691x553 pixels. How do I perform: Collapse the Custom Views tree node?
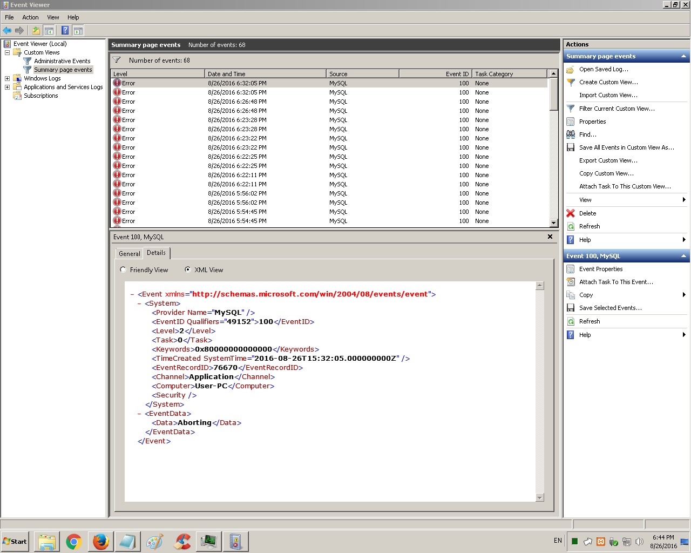(x=7, y=52)
